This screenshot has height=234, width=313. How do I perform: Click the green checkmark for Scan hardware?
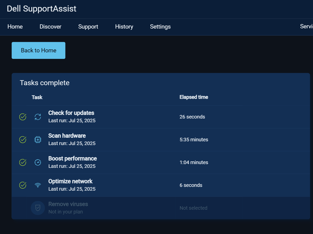pyautogui.click(x=23, y=140)
